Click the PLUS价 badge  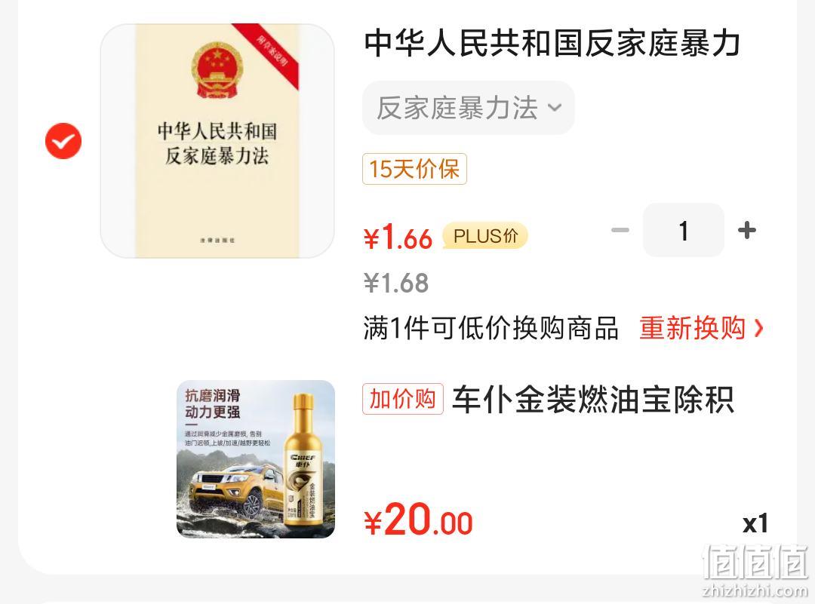(485, 236)
